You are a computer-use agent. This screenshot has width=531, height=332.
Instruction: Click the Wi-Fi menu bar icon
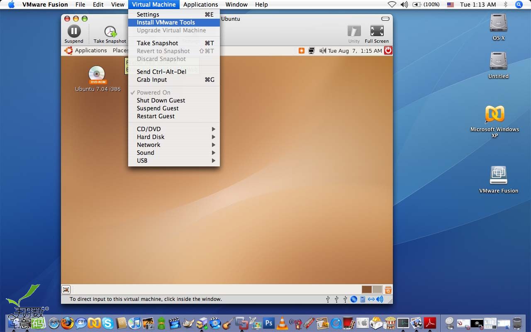(x=392, y=5)
